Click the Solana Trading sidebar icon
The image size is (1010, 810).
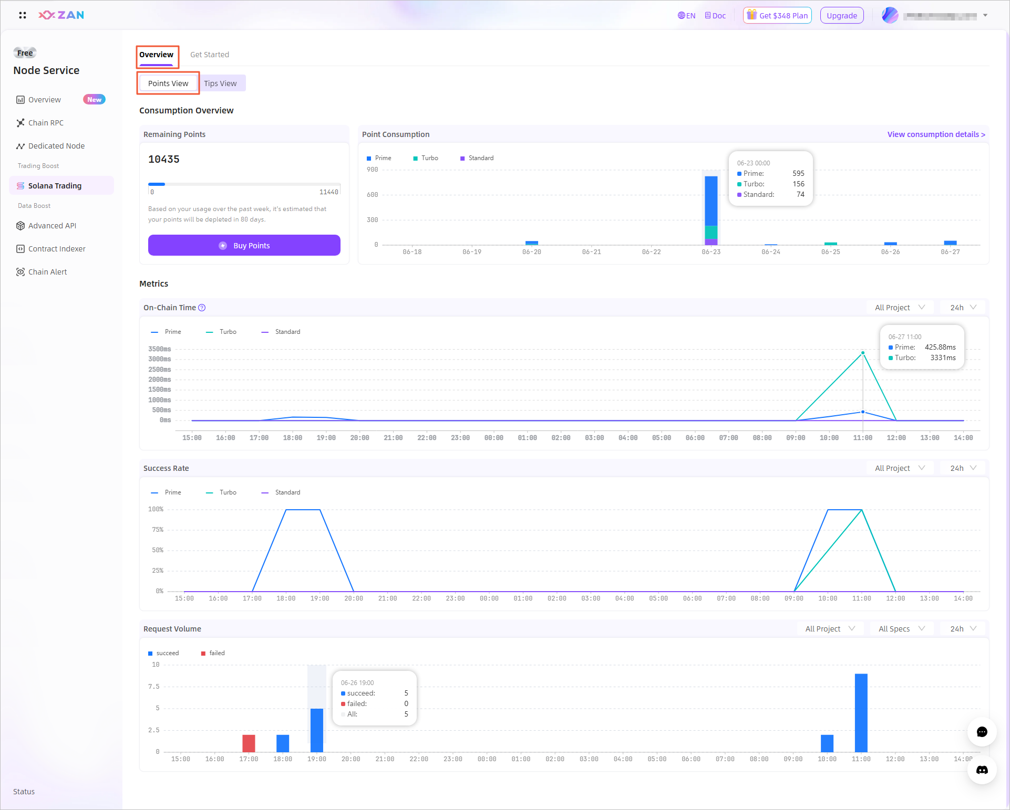tap(20, 186)
